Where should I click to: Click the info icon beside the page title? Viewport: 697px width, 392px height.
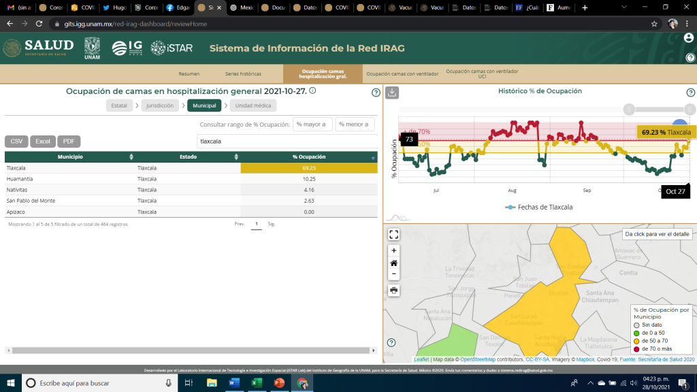pyautogui.click(x=312, y=91)
